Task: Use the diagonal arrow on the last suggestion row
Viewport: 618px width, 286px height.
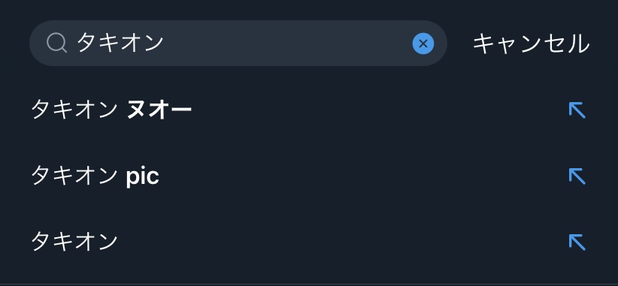Action: 577,242
